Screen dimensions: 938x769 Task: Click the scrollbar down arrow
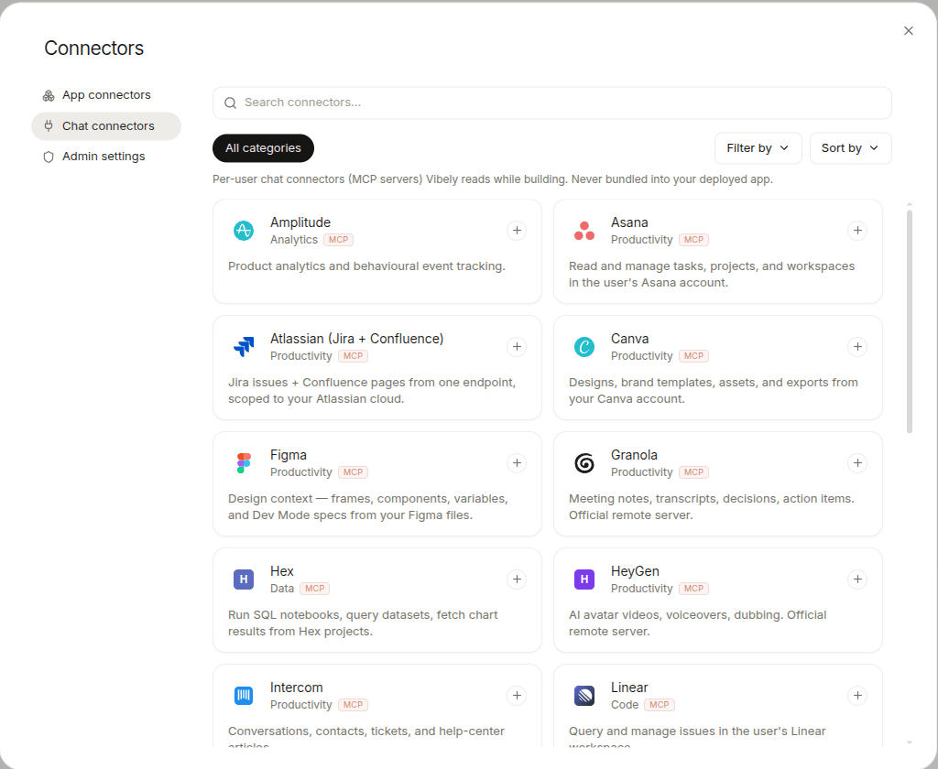click(x=910, y=742)
